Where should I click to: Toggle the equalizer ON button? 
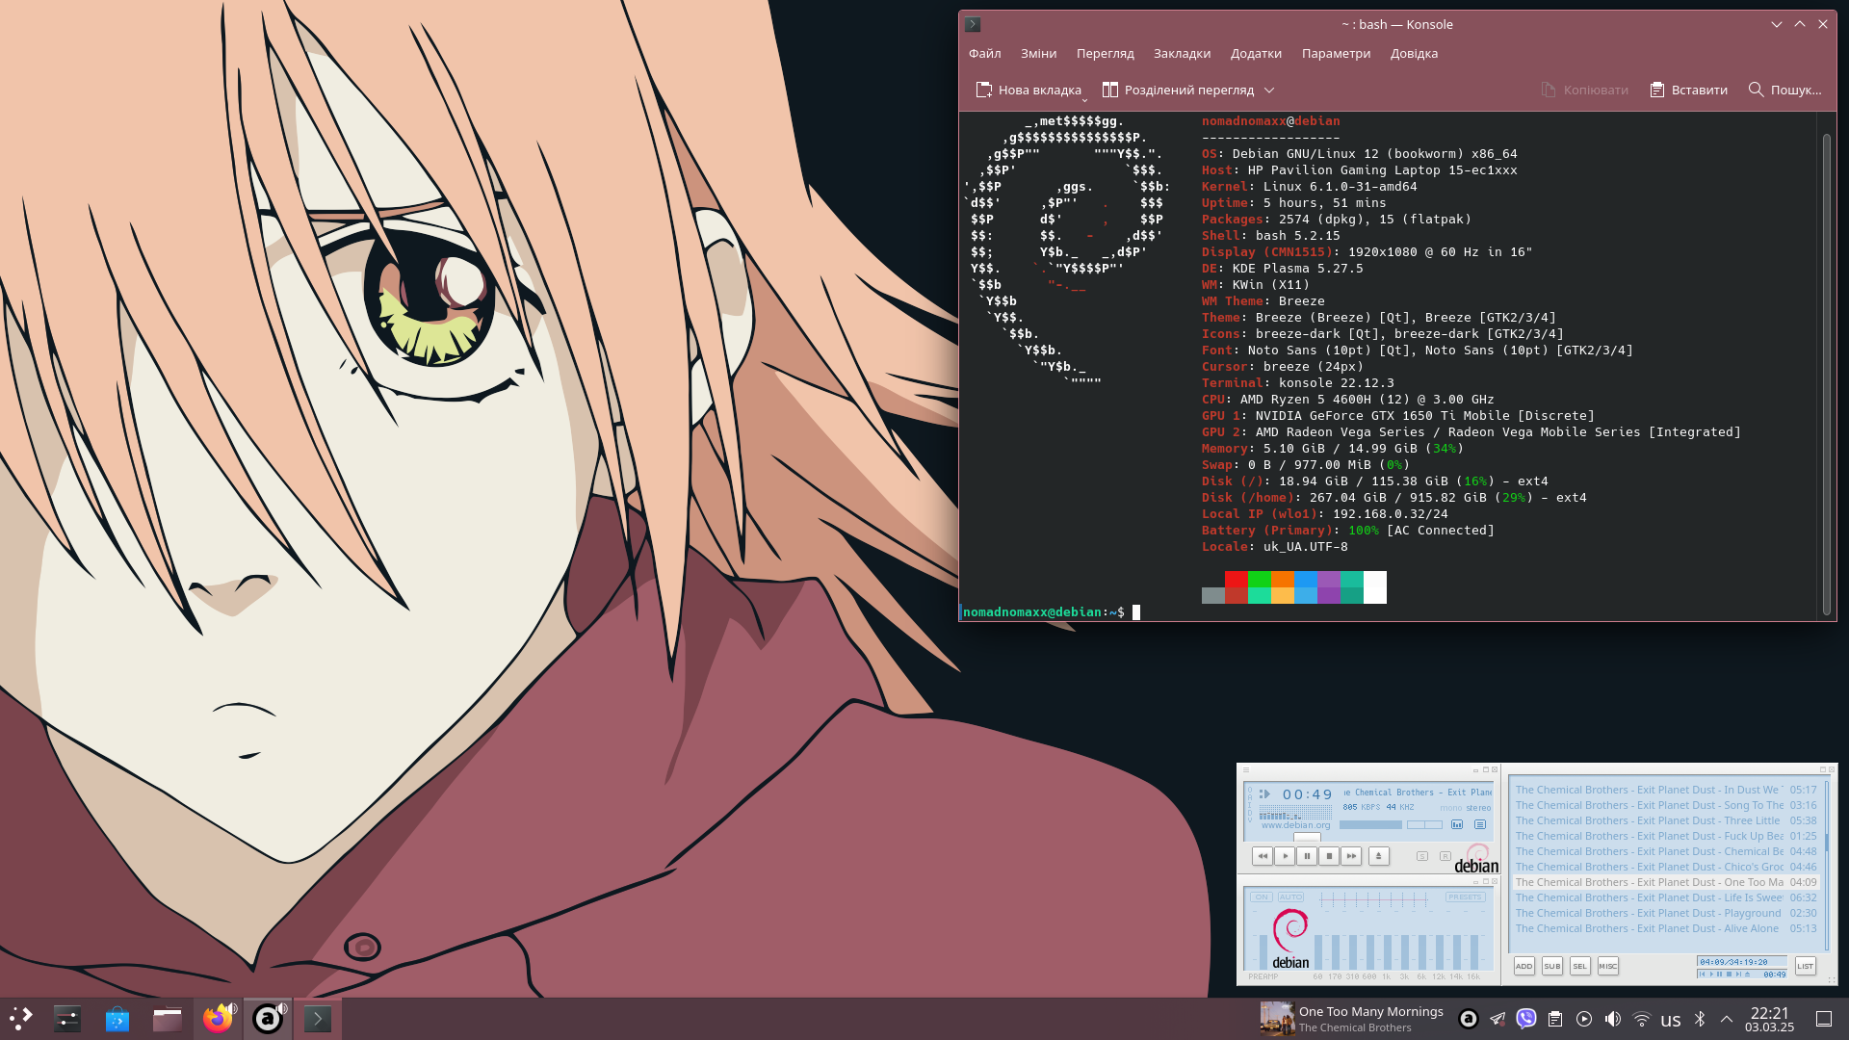pyautogui.click(x=1261, y=897)
